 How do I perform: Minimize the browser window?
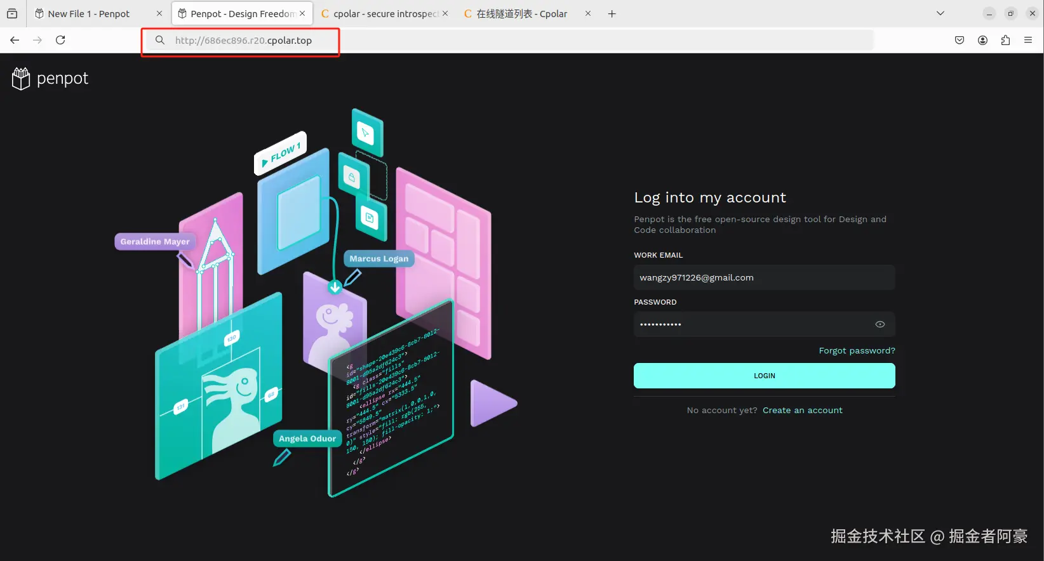[x=989, y=13]
